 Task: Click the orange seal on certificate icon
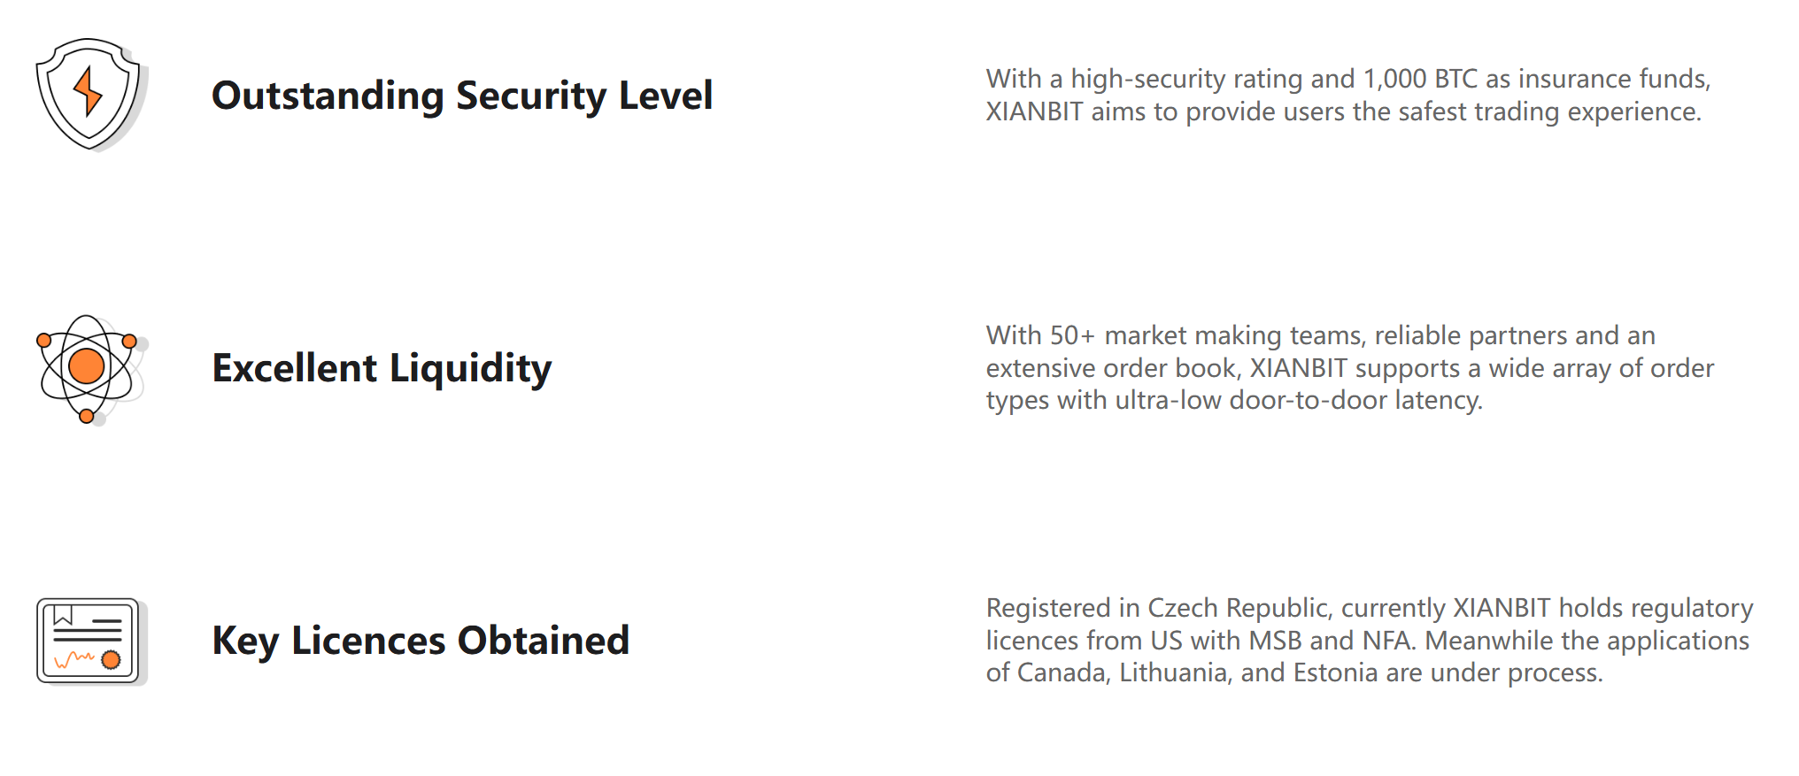pos(111,659)
